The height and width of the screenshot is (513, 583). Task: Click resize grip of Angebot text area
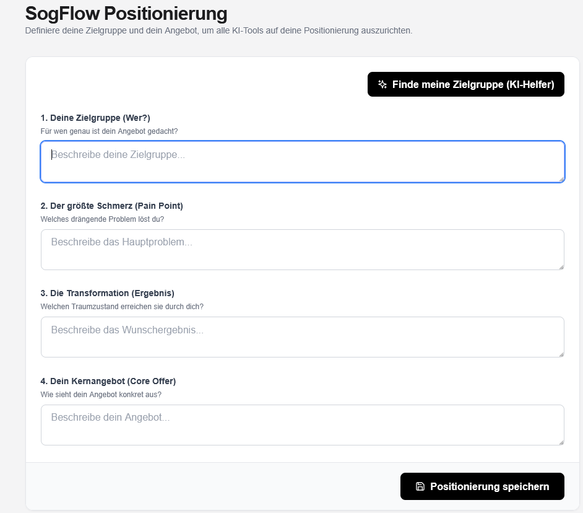[x=561, y=442]
